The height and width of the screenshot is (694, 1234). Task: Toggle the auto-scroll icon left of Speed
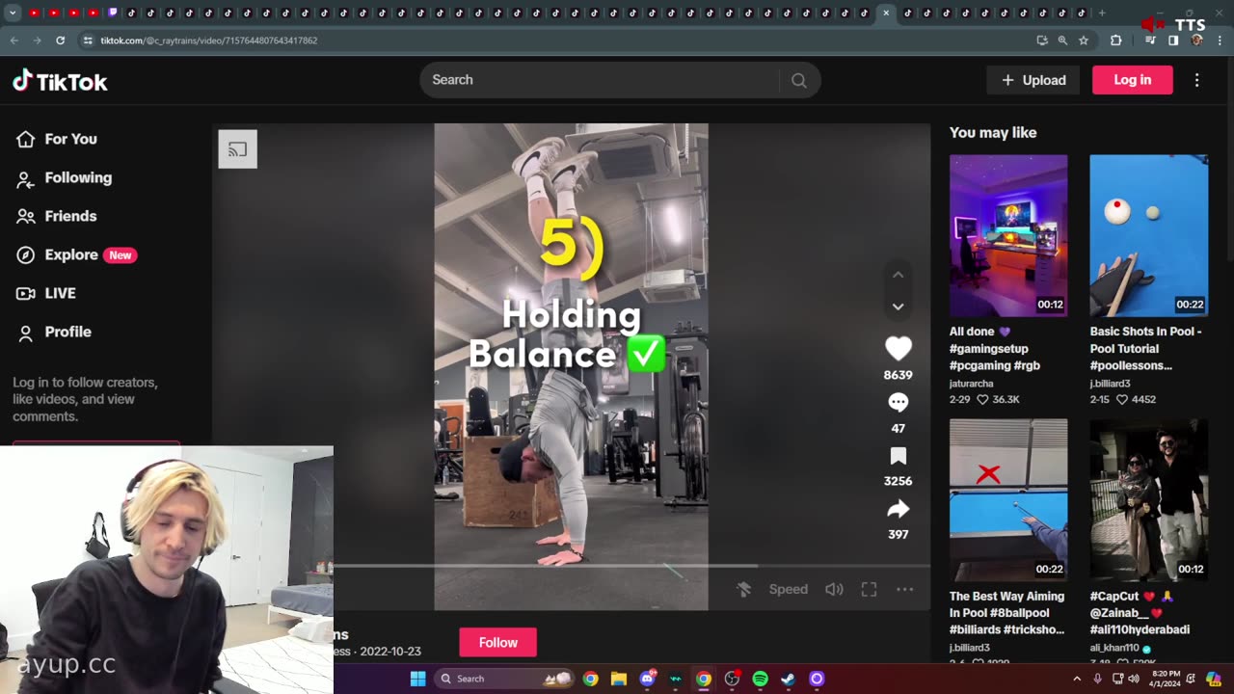tap(743, 589)
